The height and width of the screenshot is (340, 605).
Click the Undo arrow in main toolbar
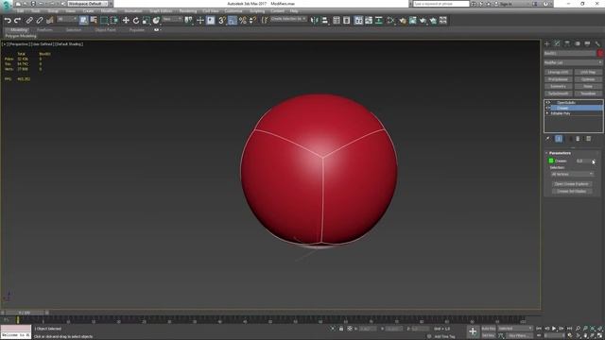(8, 21)
